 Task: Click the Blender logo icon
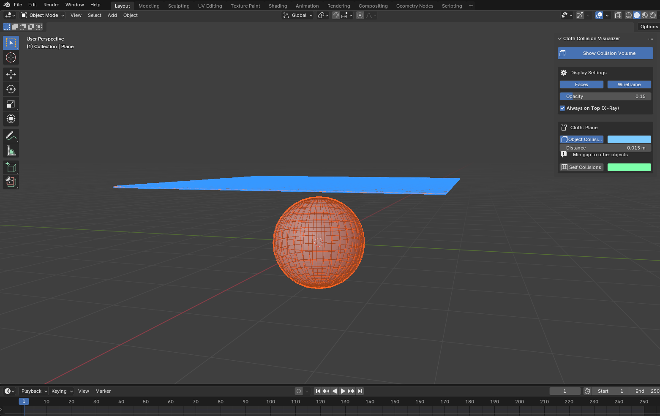[x=7, y=5]
